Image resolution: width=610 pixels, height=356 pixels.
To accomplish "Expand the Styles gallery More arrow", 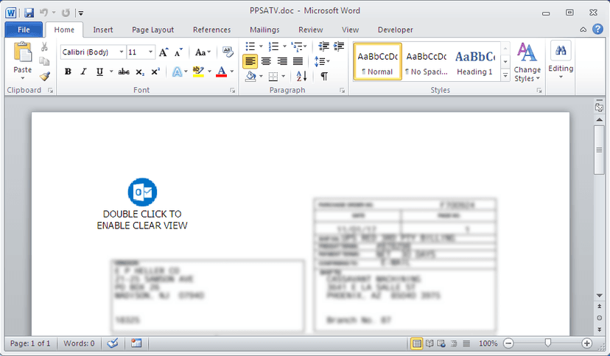I will click(505, 75).
